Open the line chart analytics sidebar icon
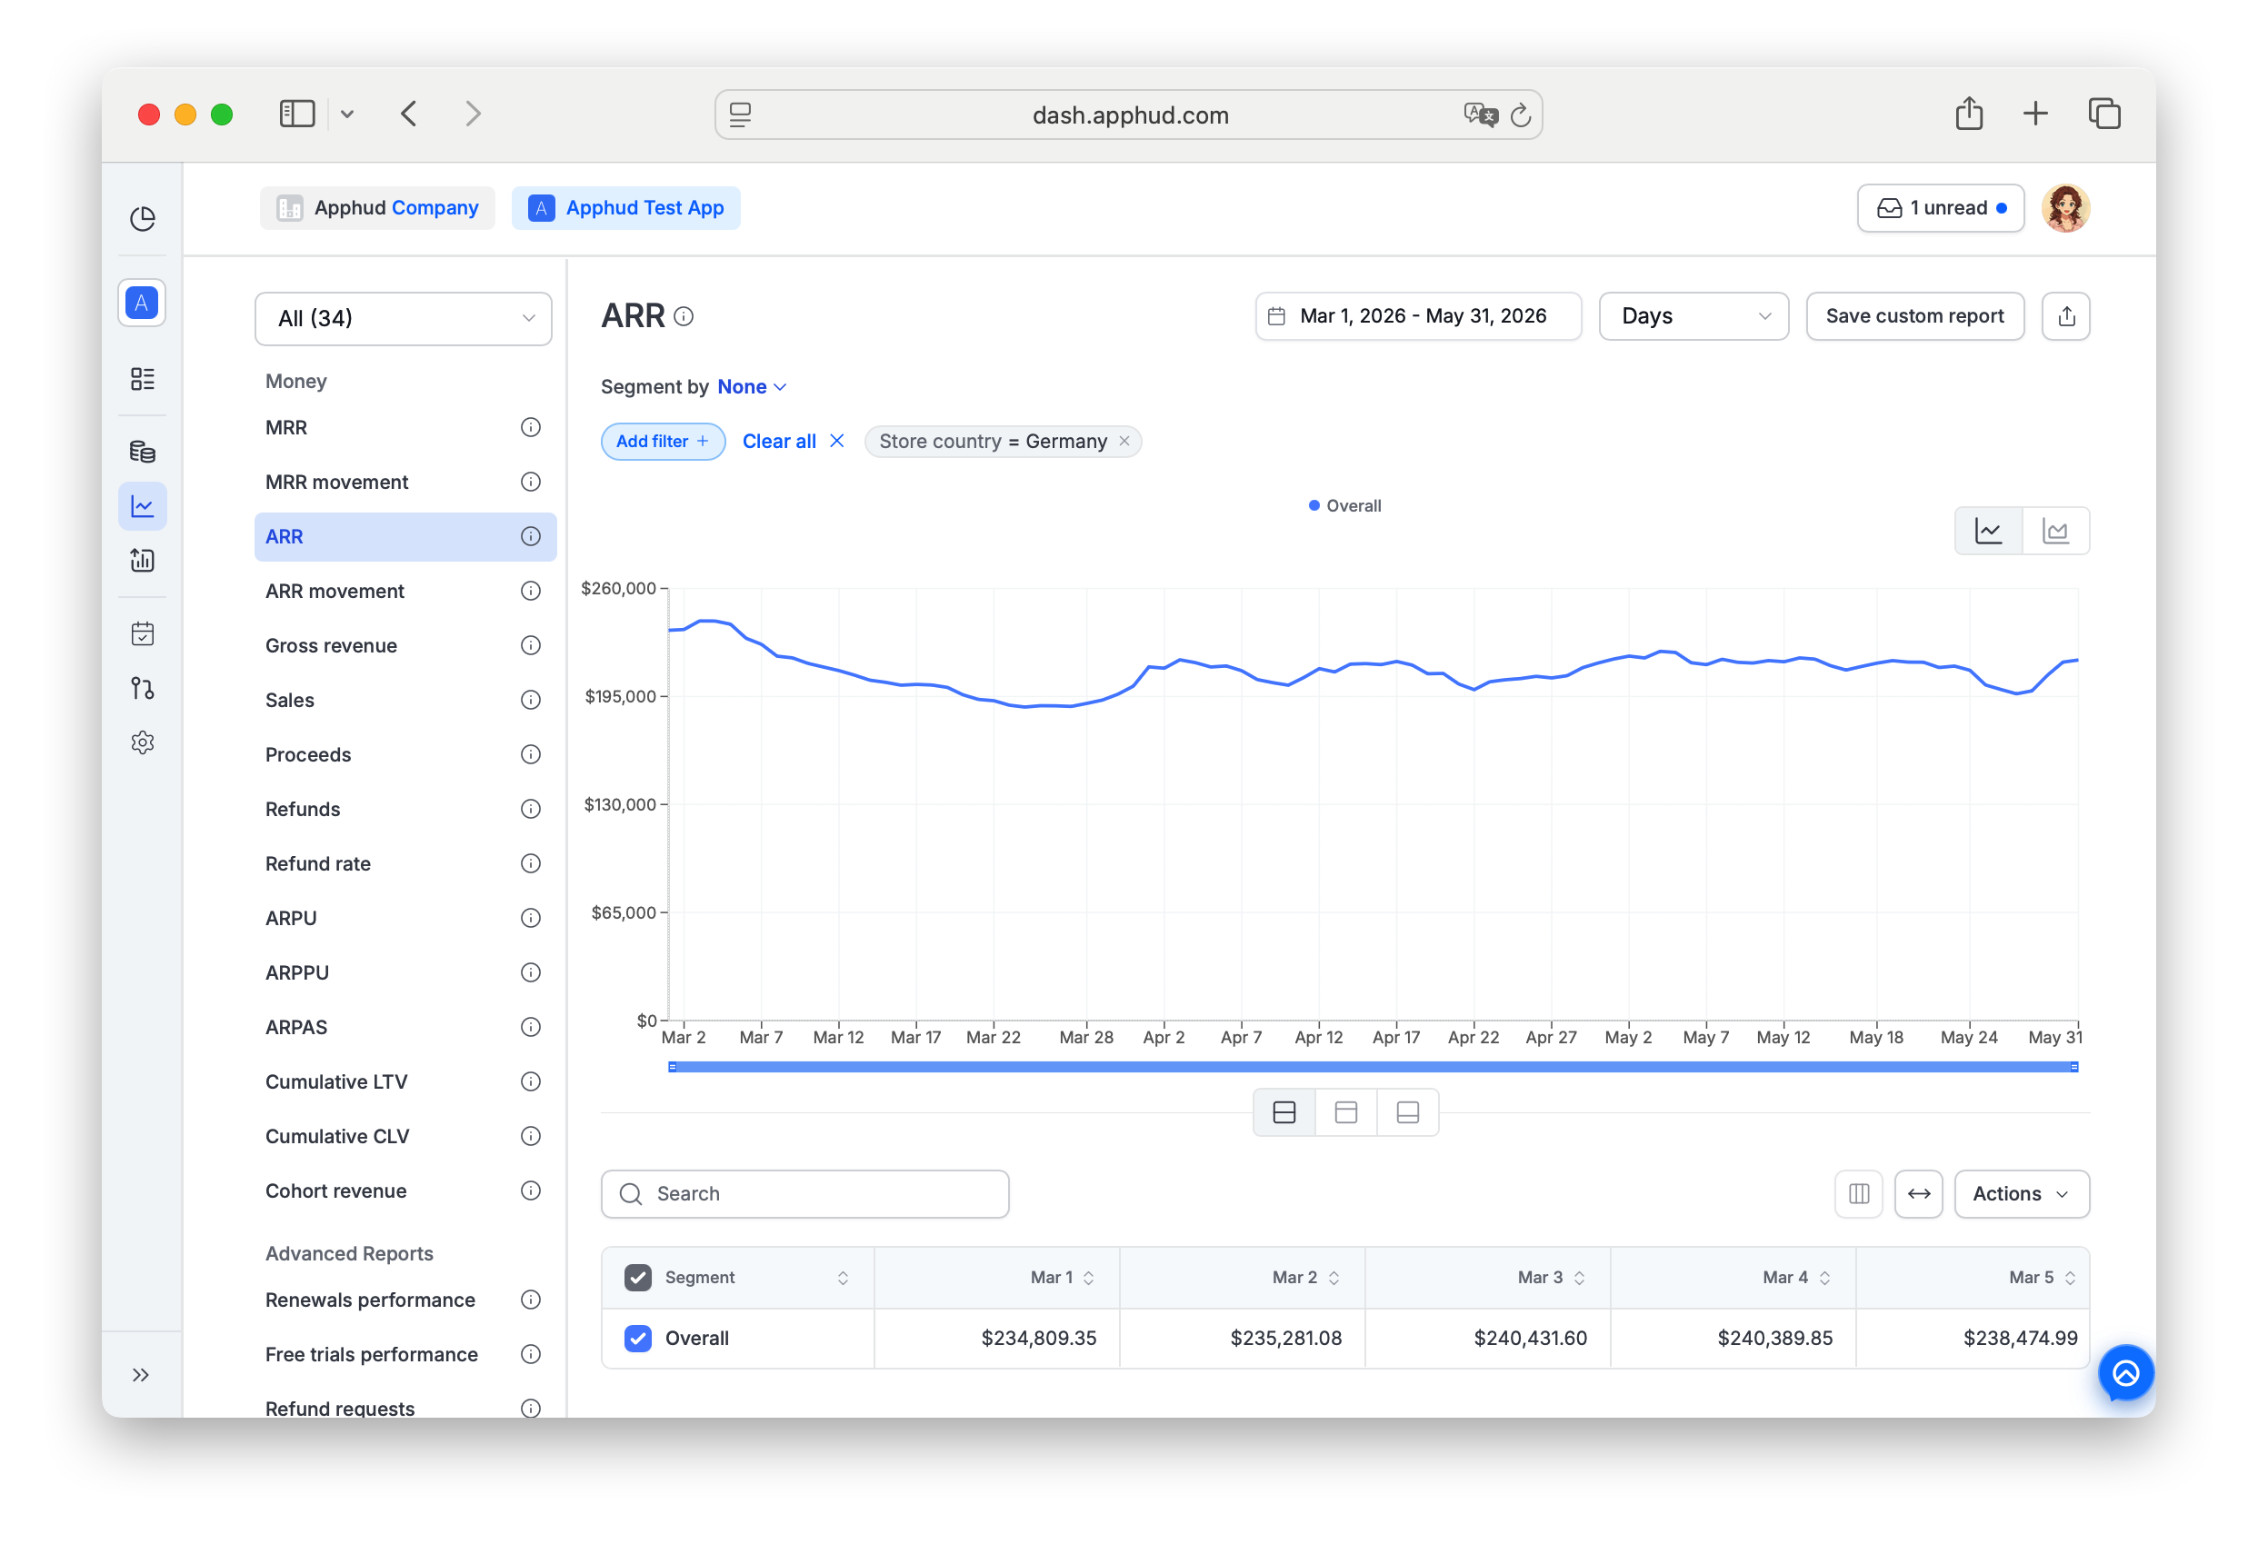Image resolution: width=2258 pixels, height=1554 pixels. [142, 506]
